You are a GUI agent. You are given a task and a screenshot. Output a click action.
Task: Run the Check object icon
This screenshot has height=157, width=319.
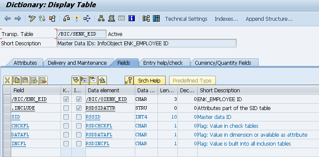(x=66, y=19)
